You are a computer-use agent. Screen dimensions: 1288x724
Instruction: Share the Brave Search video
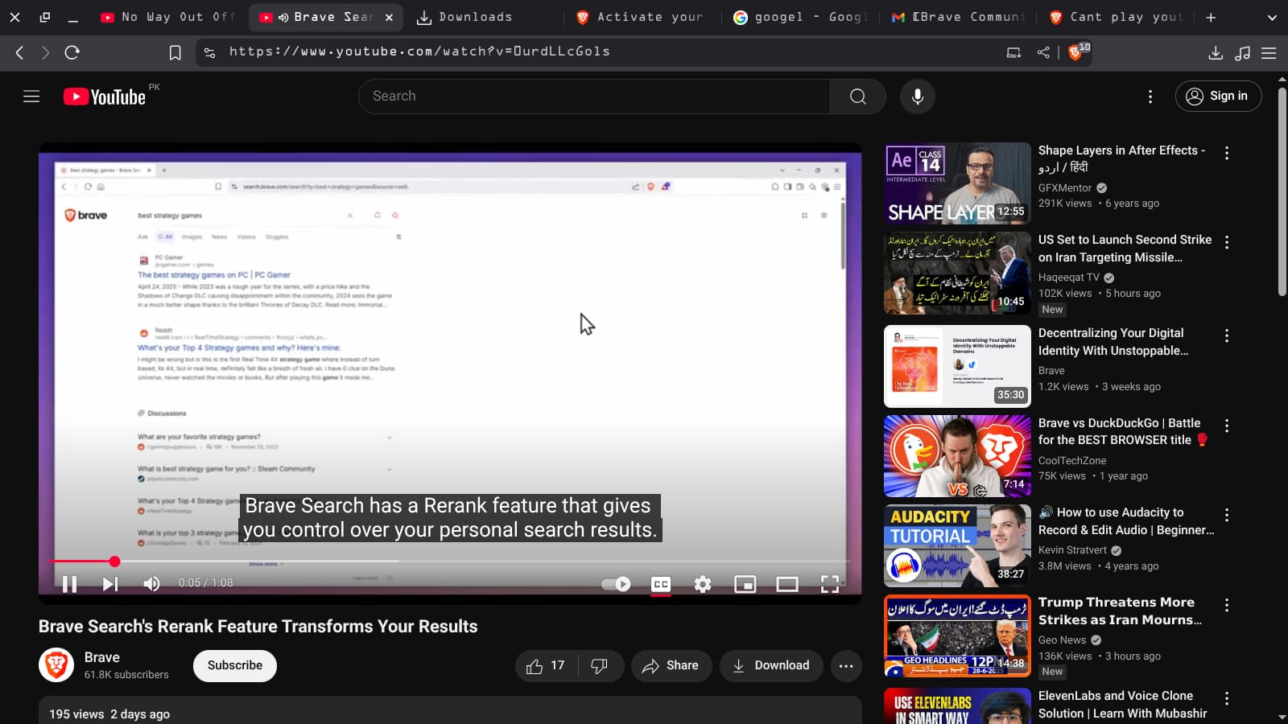pos(671,666)
